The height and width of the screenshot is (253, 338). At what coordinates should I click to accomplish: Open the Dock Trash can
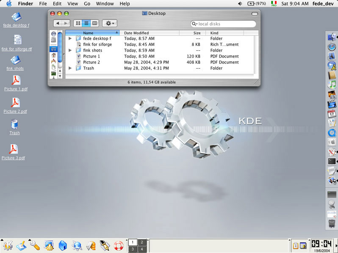(x=332, y=223)
